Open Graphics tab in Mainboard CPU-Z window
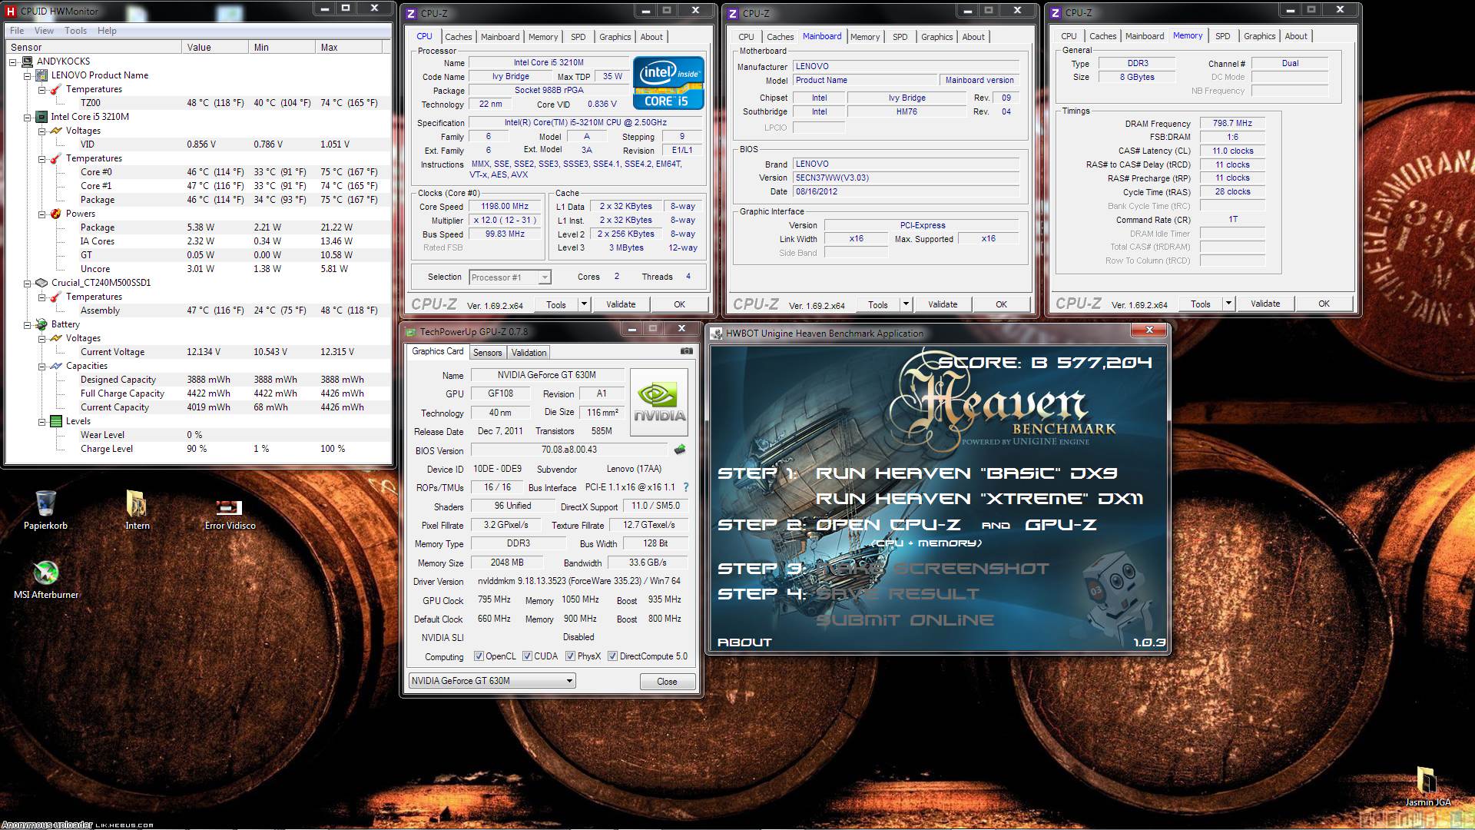Image resolution: width=1475 pixels, height=830 pixels. pyautogui.click(x=936, y=37)
